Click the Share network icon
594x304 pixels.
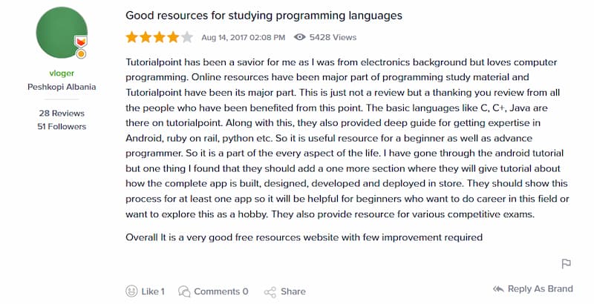(270, 292)
